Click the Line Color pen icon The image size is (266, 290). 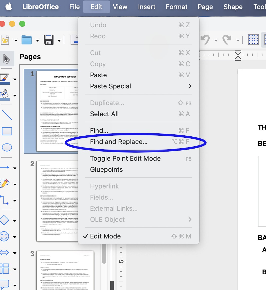[x=5, y=79]
